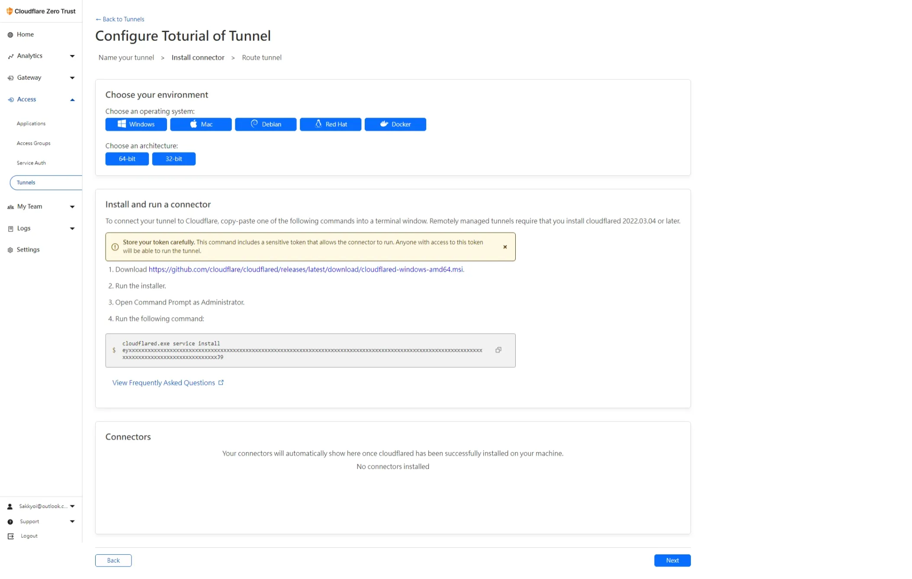Viewport: 912px width, 579px height.
Task: Click the Cloudflare Zero Trust logo icon
Action: (10, 11)
